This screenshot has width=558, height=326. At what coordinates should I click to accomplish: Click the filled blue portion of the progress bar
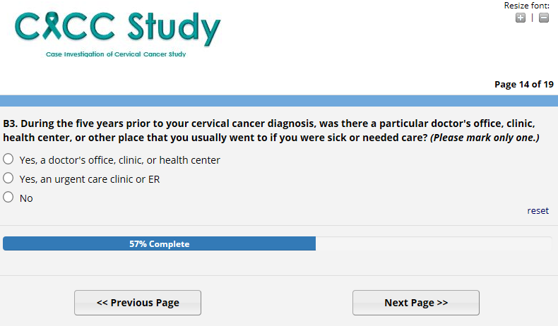tap(71, 244)
